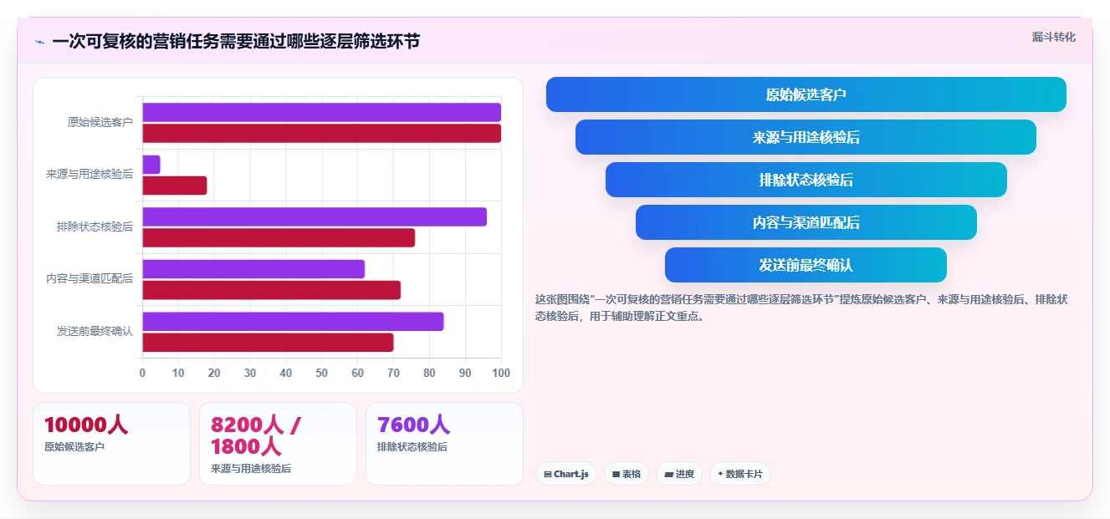The image size is (1110, 519).
Task: Click the 进度 tag chip
Action: click(x=679, y=474)
